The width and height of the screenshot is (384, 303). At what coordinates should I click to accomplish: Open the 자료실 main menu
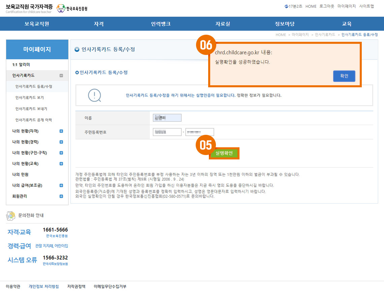(x=223, y=24)
